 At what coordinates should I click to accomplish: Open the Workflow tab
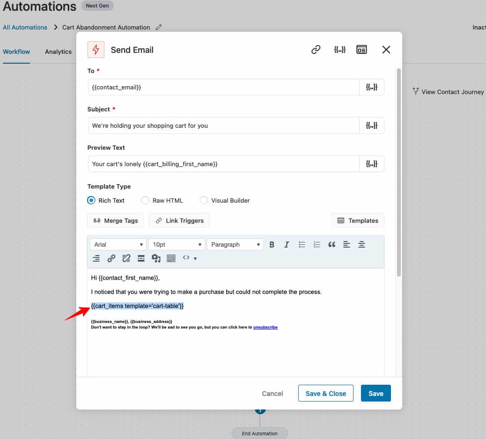point(16,51)
